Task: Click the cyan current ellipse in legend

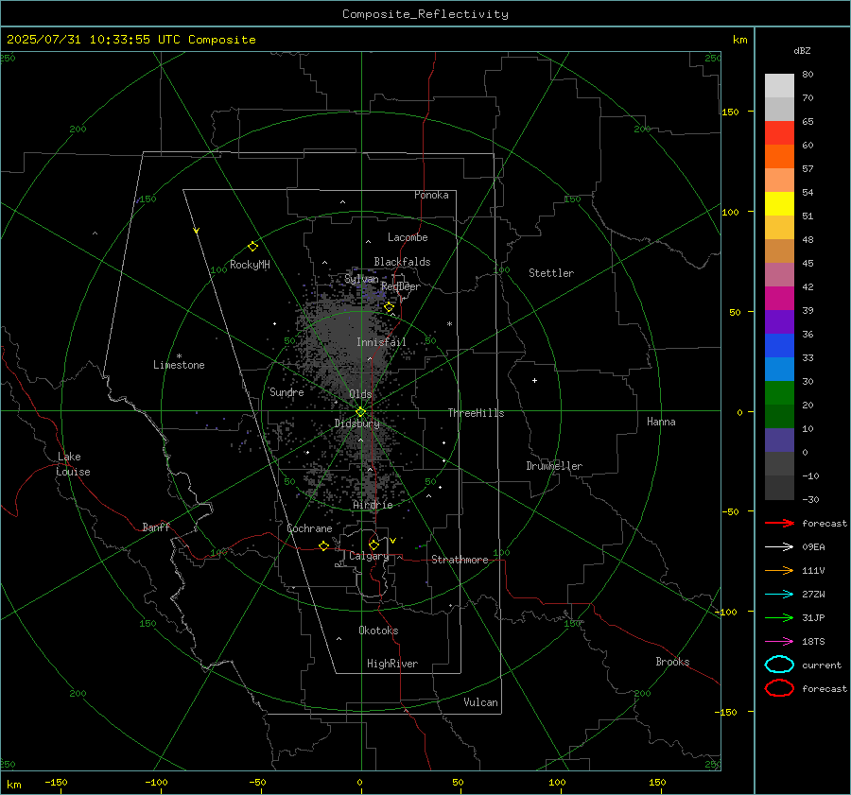Action: tap(779, 665)
